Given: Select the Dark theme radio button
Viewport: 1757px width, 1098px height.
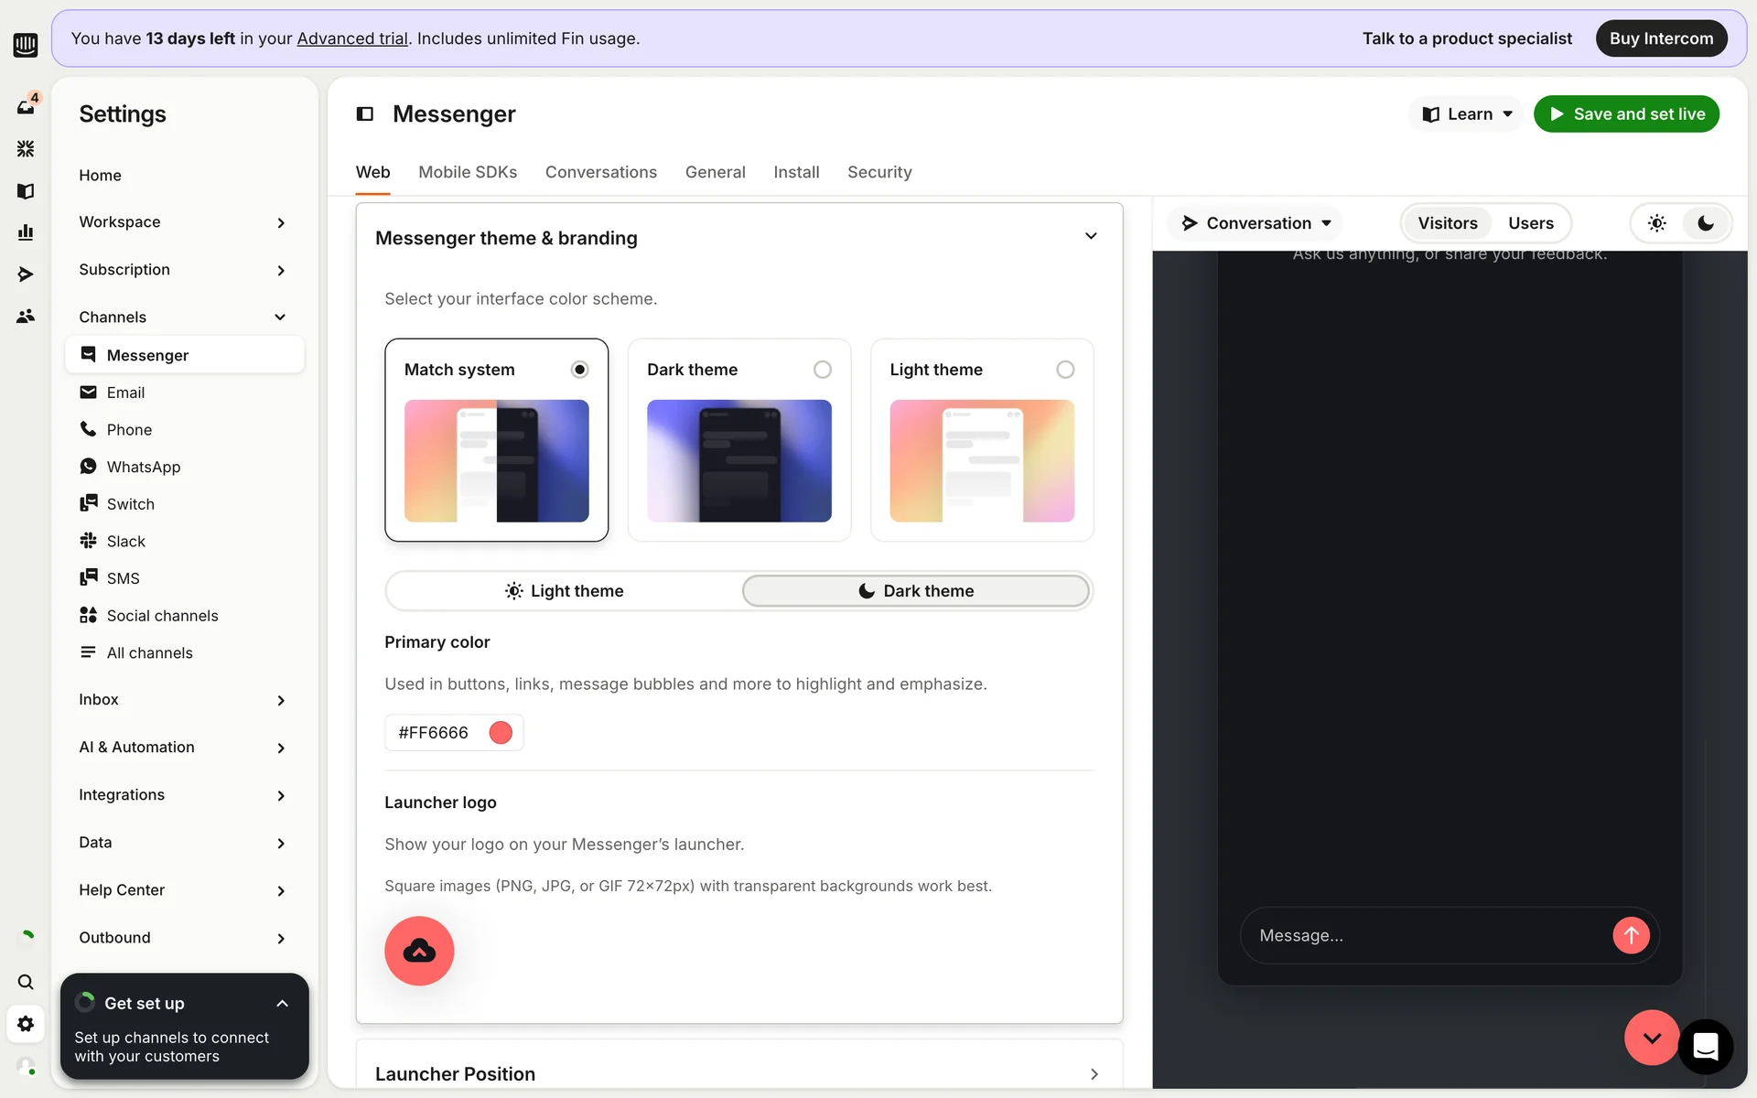Looking at the screenshot, I should [x=822, y=370].
